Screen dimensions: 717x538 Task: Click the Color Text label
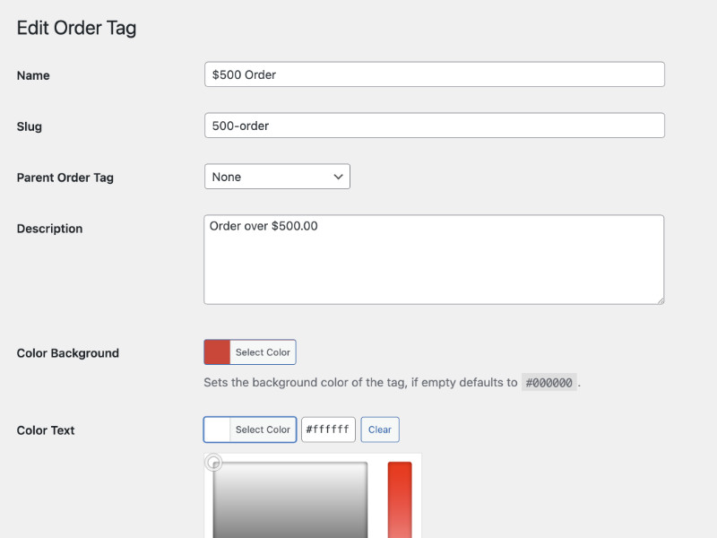(x=46, y=430)
